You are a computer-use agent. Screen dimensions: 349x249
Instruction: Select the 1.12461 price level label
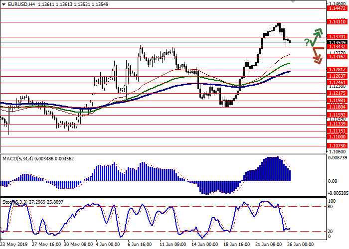[336, 83]
